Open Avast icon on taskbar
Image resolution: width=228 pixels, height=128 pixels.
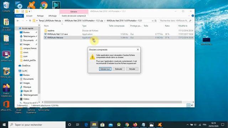click(x=160, y=125)
